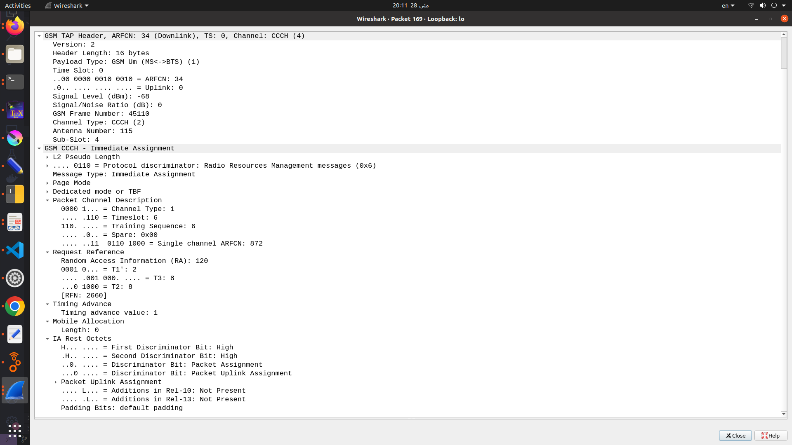Click the Close button
The image size is (792, 445).
coord(735,436)
